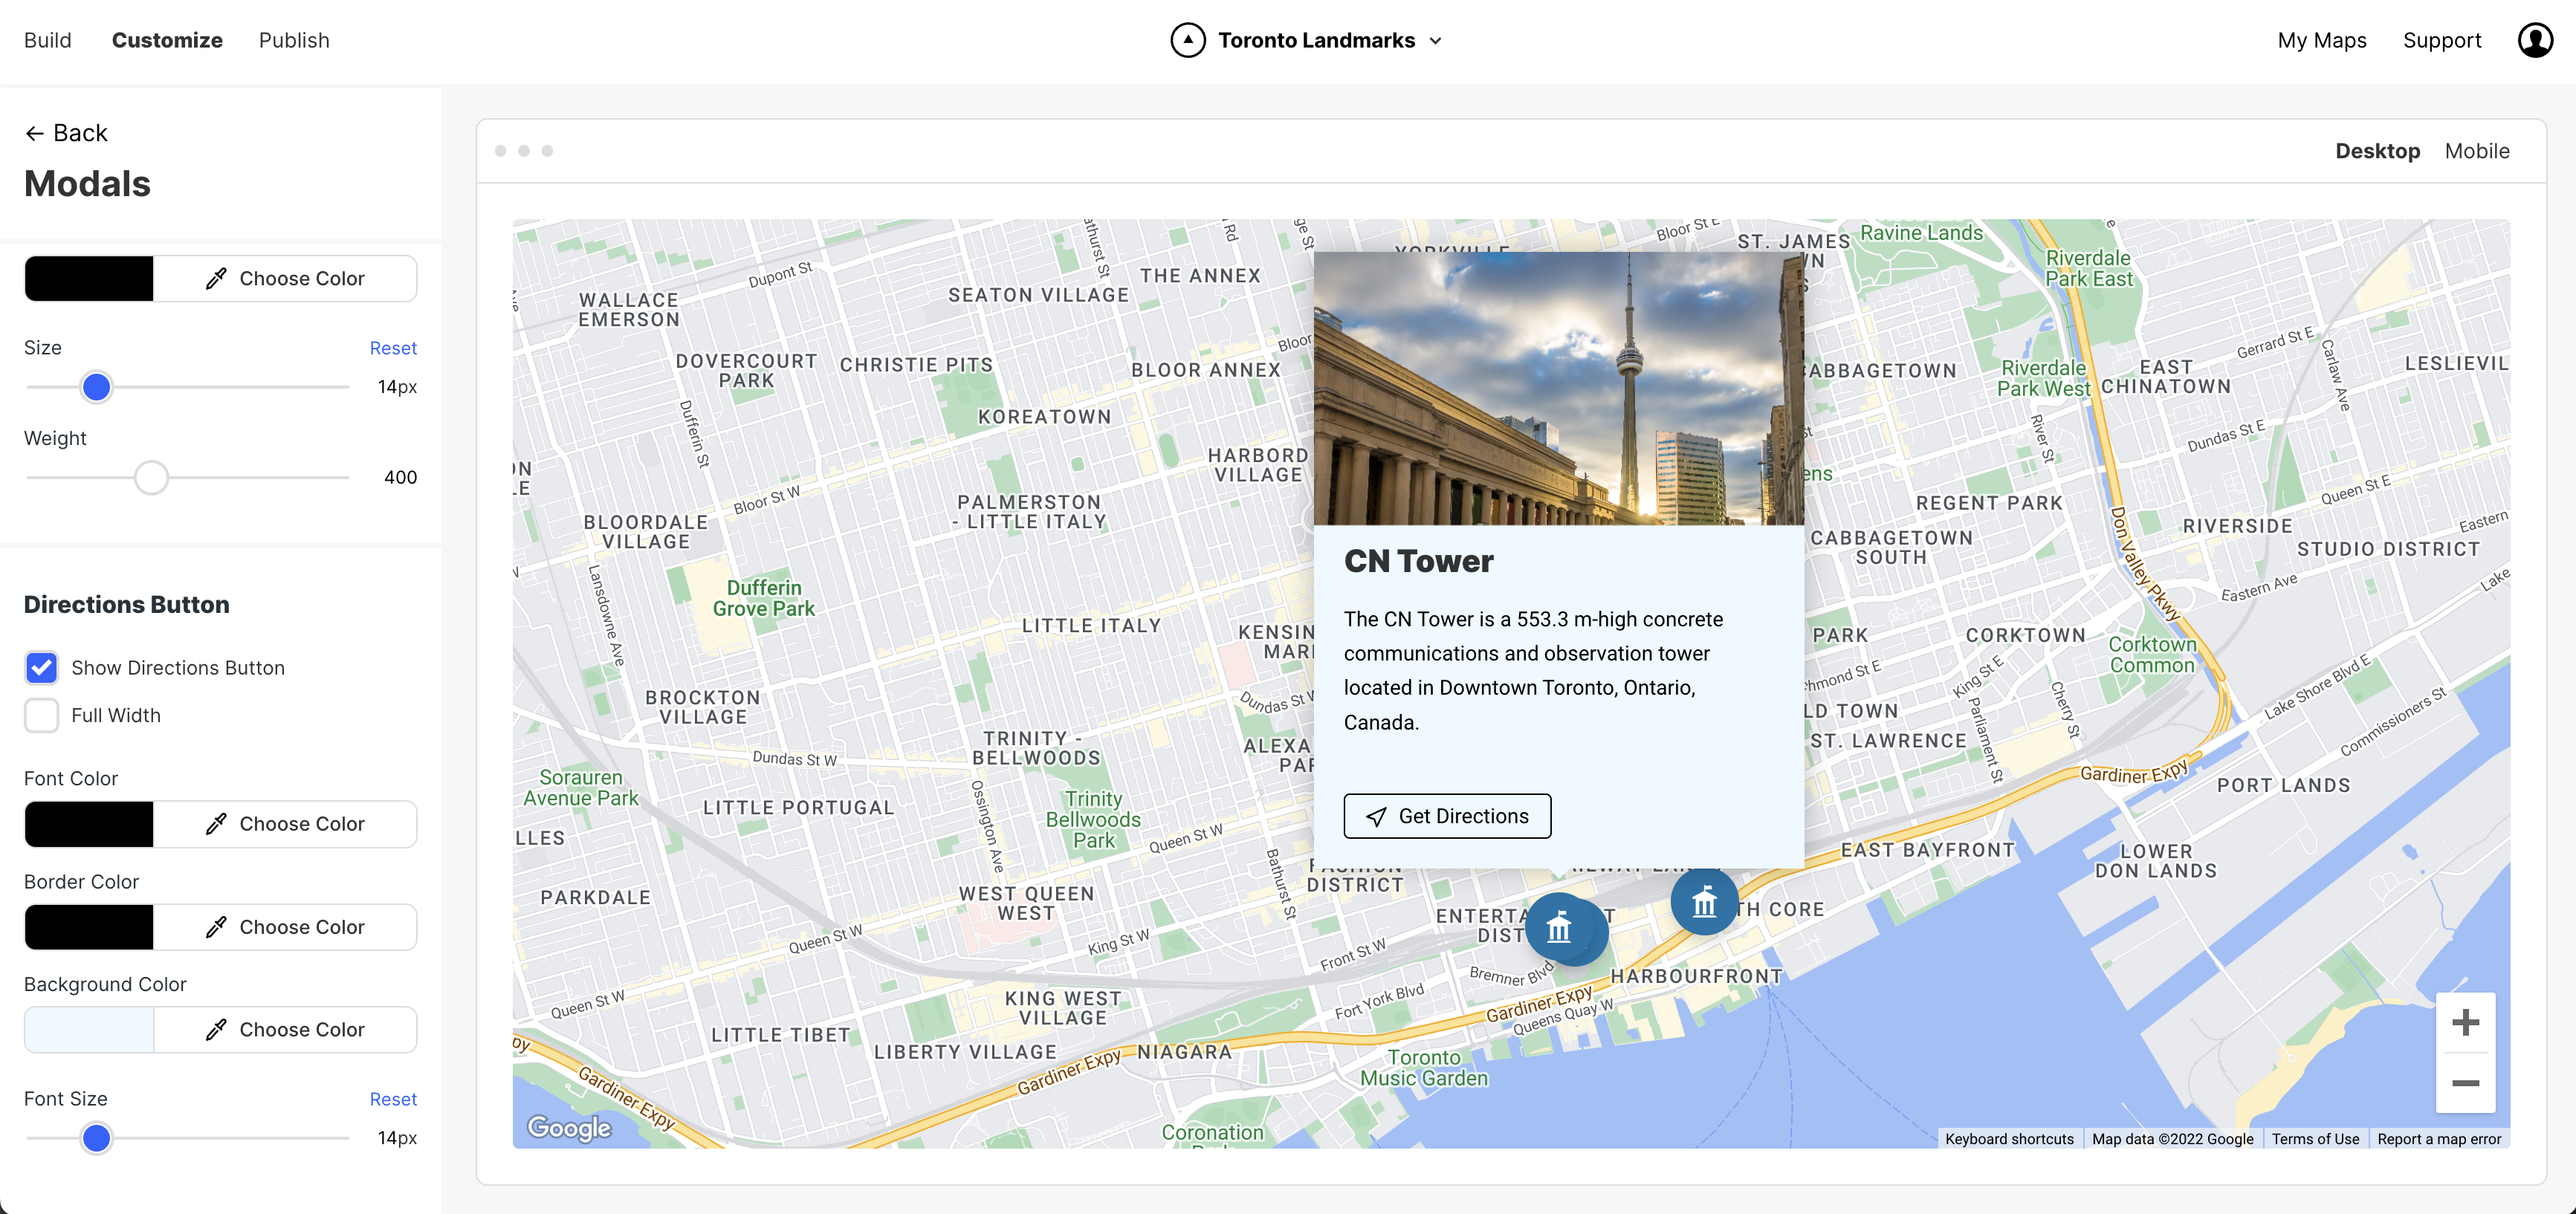Screen dimensions: 2576x1214
Task: Click the light blue Background Color swatch
Action: click(89, 1030)
